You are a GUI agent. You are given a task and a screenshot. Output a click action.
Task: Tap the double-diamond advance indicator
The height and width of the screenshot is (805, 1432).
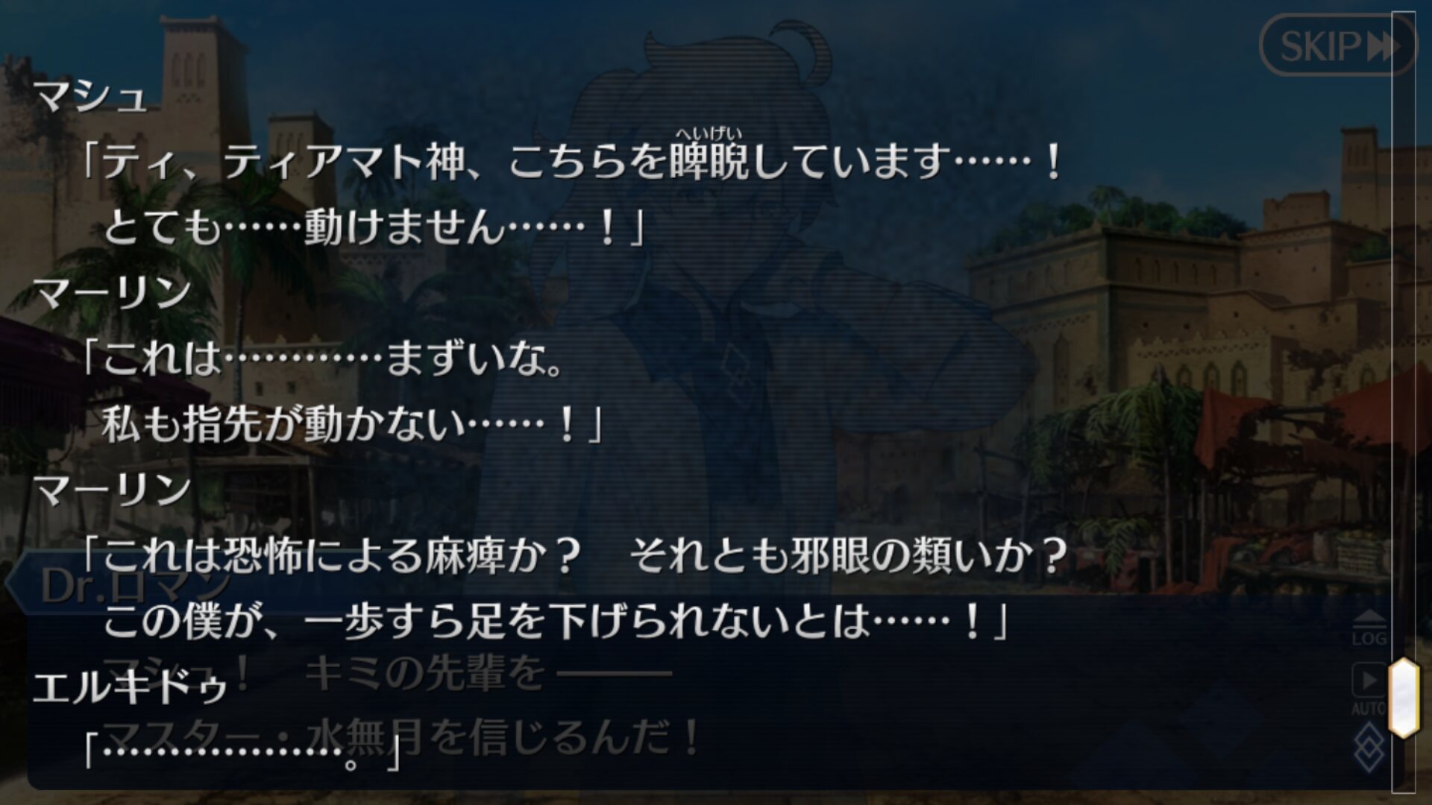(x=1369, y=748)
